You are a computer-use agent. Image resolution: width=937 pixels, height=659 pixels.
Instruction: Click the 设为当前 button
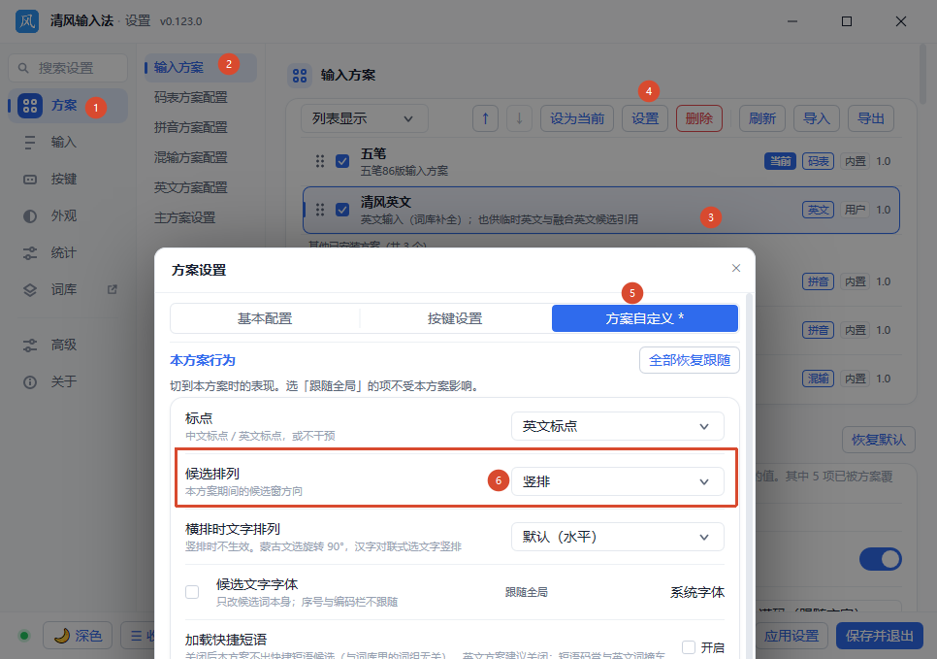(577, 118)
